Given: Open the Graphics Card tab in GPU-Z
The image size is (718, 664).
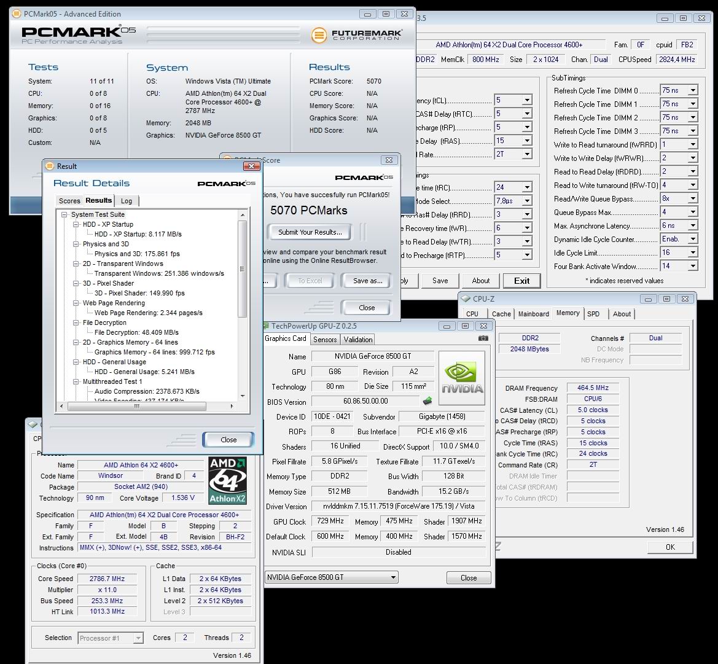Looking at the screenshot, I should 285,338.
